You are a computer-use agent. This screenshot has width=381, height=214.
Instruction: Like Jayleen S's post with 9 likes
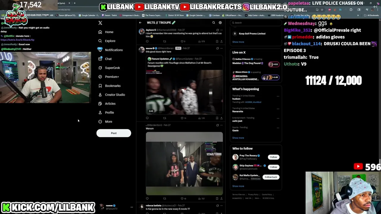coord(183,41)
